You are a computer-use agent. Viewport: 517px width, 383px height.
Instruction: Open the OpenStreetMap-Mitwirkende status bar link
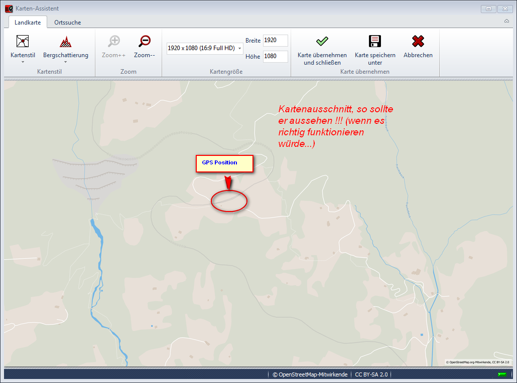point(310,374)
